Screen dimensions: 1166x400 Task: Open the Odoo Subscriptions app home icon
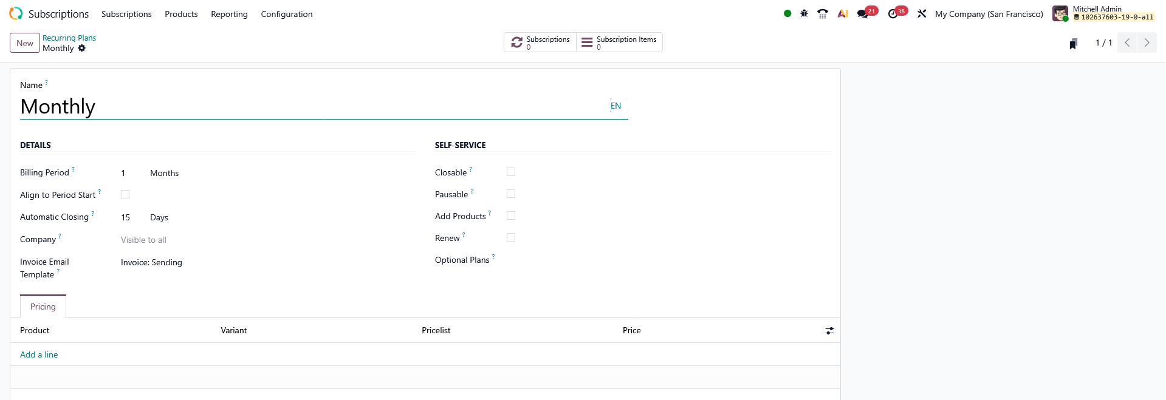pyautogui.click(x=16, y=13)
